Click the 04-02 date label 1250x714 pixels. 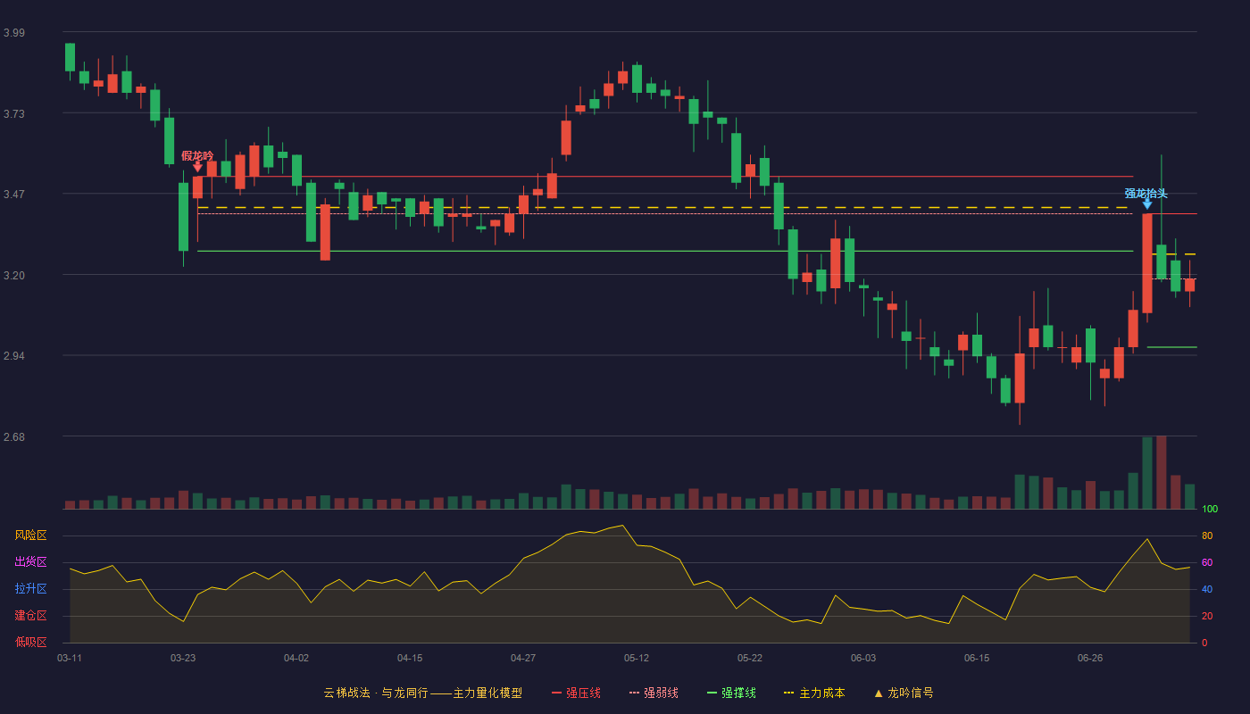[x=296, y=658]
